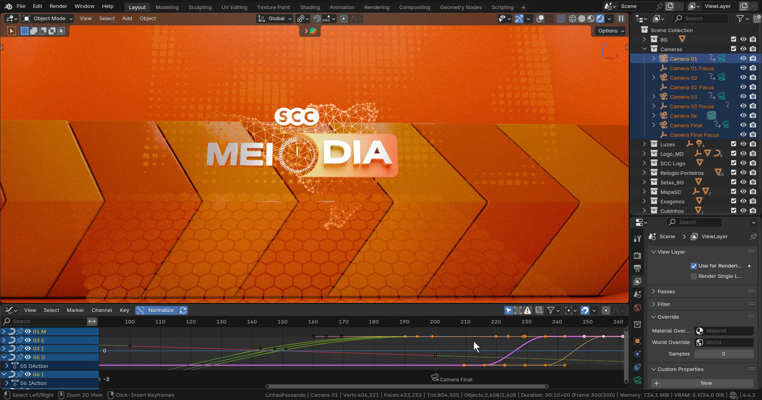Pause viewport render preview
Image resolution: width=762 pixels, height=400 pixels.
[621, 19]
